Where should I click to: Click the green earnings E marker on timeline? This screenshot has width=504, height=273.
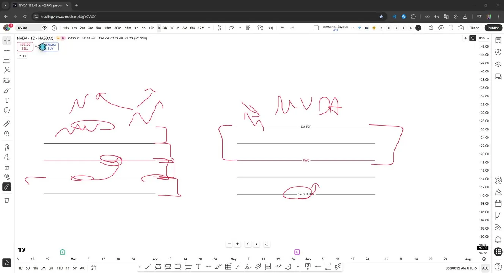63,252
